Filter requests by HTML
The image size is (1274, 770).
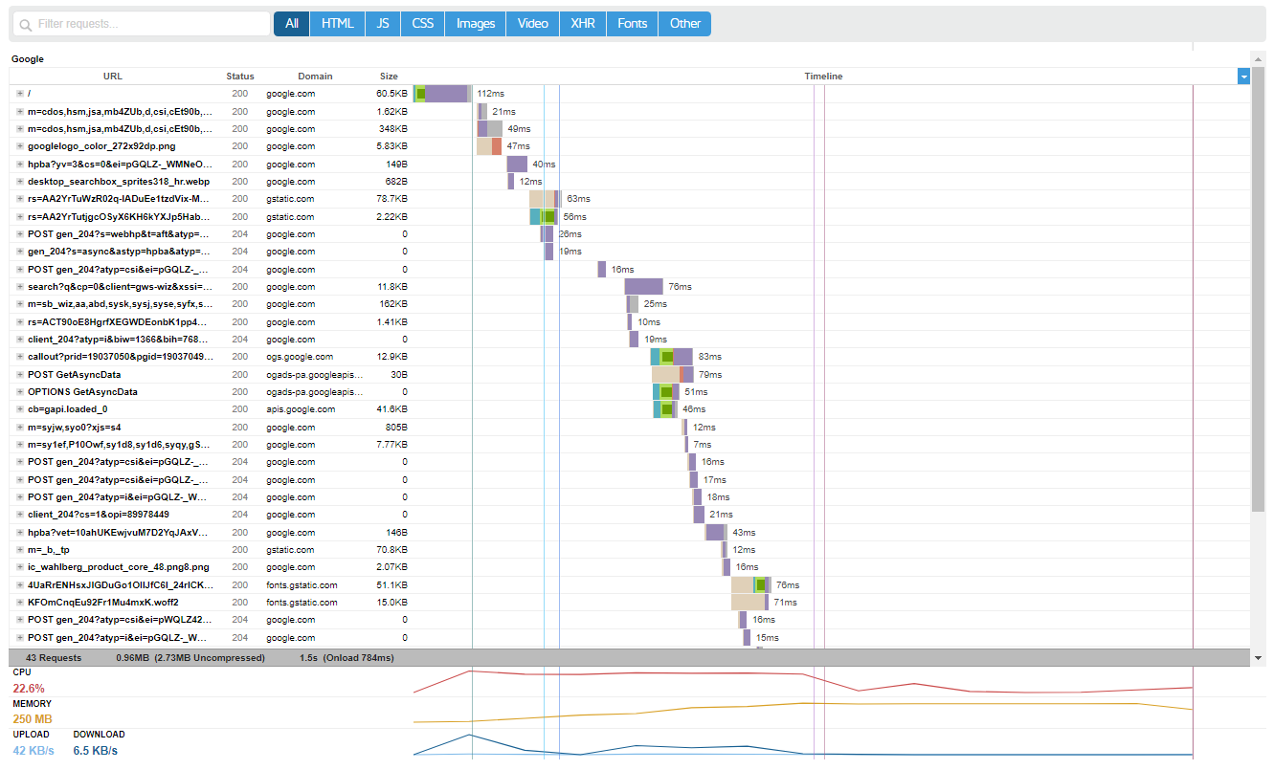337,24
